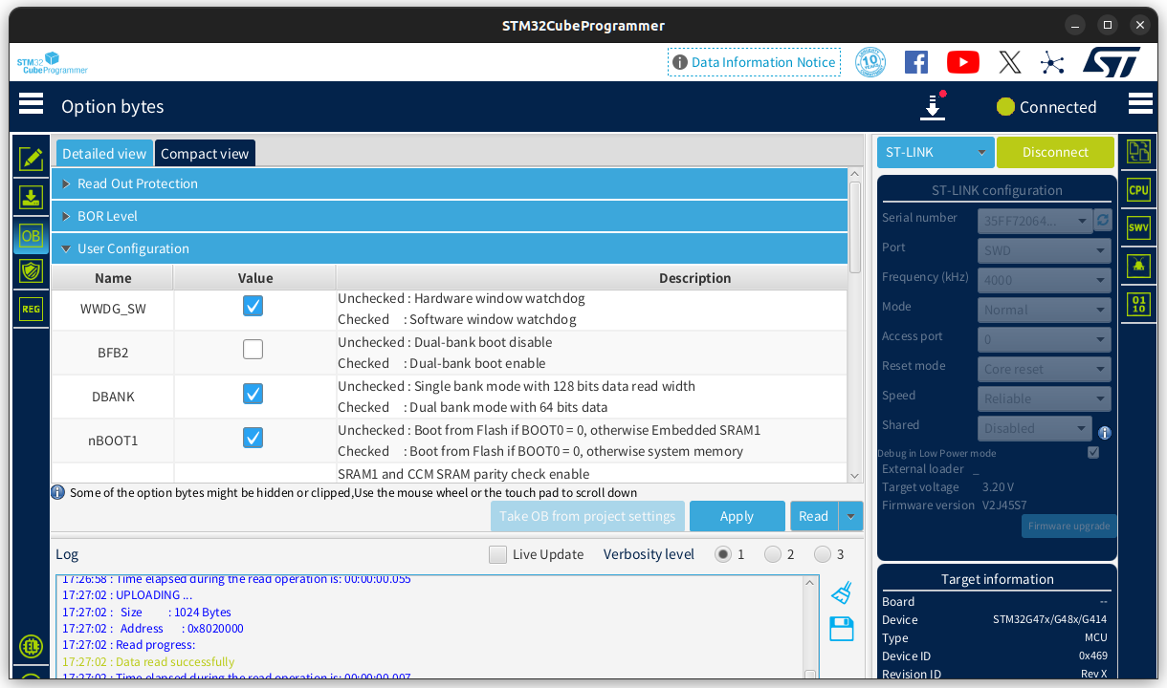Open the Serial number dropdown
This screenshot has width=1167, height=688.
(x=1035, y=221)
